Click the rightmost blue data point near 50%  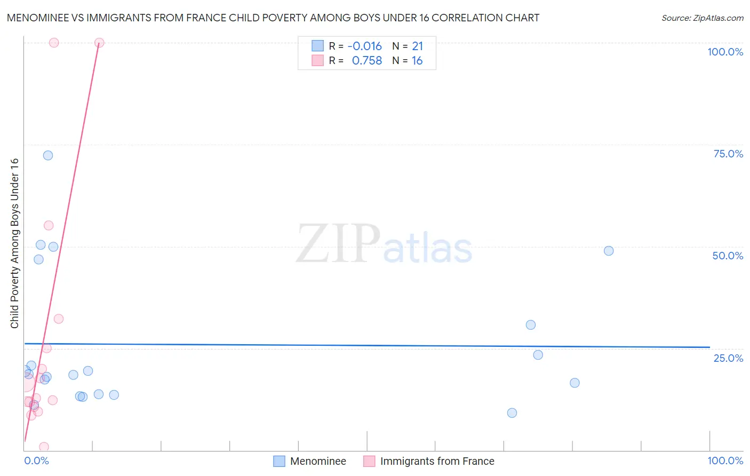pyautogui.click(x=609, y=251)
